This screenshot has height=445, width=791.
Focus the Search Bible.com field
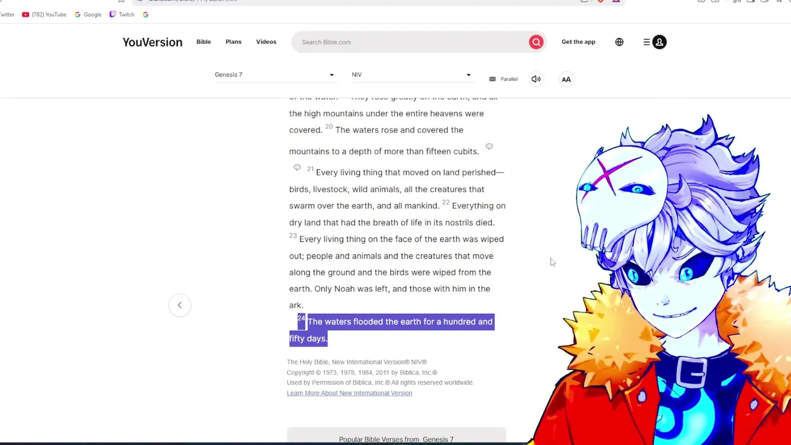tap(411, 42)
